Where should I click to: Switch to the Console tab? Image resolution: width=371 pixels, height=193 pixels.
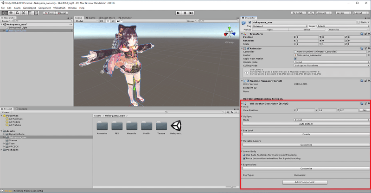21,109
